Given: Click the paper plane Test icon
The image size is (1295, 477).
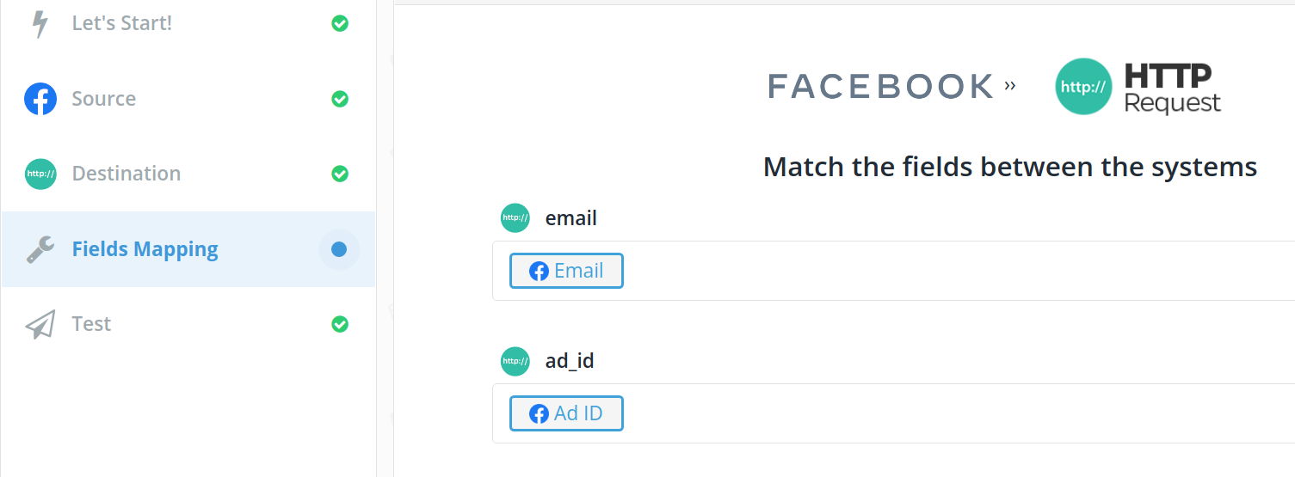Looking at the screenshot, I should (40, 324).
